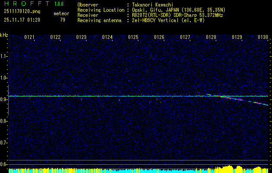Click the Observer label
This screenshot has height=173, width=272.
[x=88, y=5]
